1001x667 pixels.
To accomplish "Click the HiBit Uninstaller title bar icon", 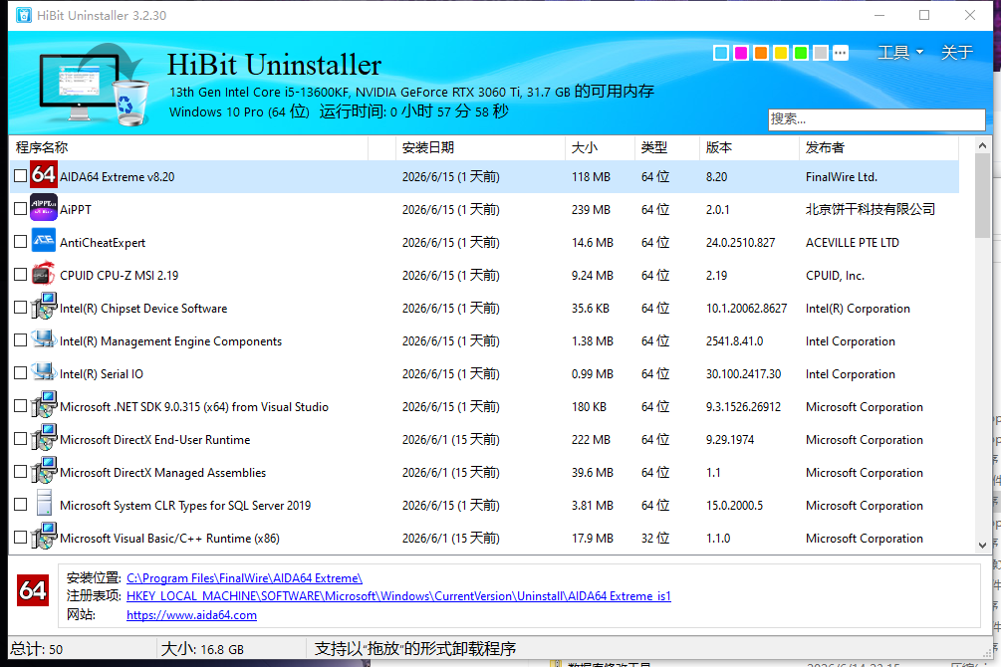I will (x=24, y=15).
